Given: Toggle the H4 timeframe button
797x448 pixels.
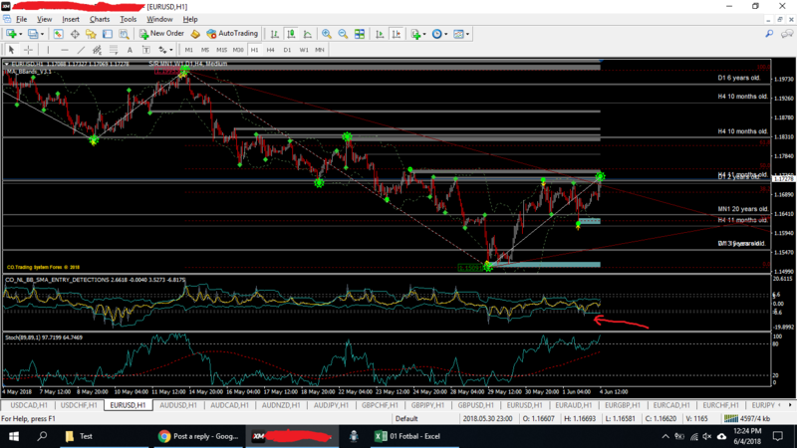Looking at the screenshot, I should coord(270,50).
